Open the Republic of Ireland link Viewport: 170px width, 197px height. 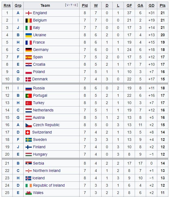pos(49,185)
